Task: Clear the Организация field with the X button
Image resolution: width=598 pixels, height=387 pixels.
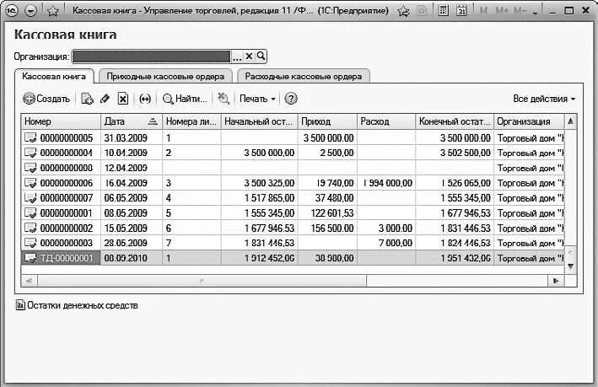Action: pyautogui.click(x=249, y=56)
